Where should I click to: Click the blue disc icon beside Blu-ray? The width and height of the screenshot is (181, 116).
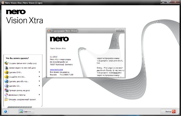click(6, 81)
